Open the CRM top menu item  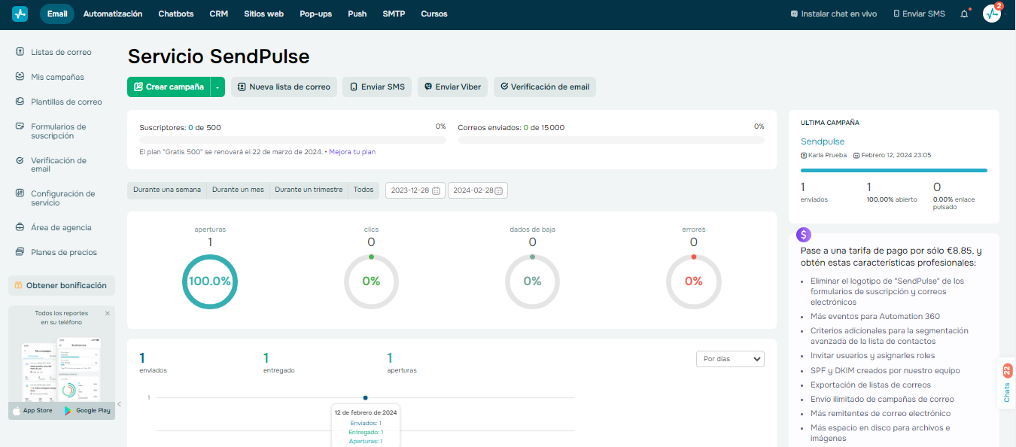tap(219, 14)
